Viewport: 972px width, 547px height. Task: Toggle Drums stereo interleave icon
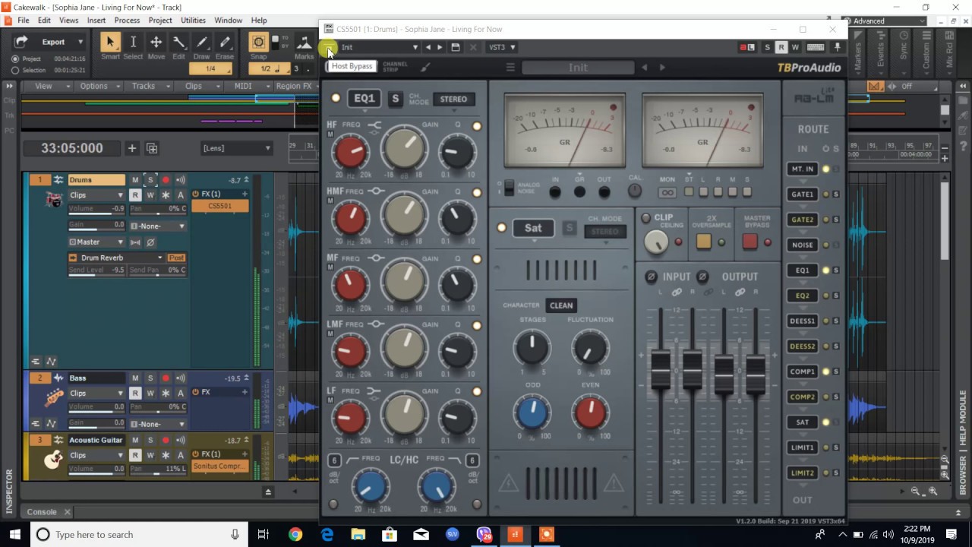pos(135,242)
